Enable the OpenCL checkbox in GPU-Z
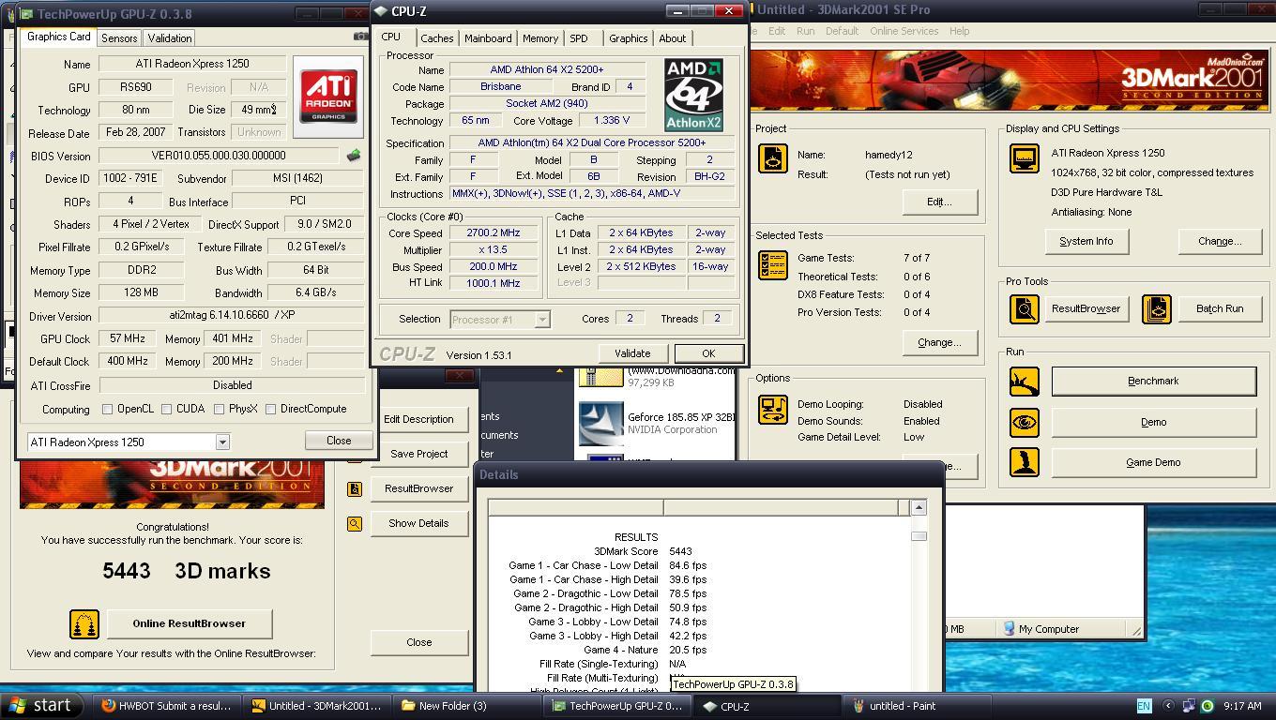 [x=107, y=409]
